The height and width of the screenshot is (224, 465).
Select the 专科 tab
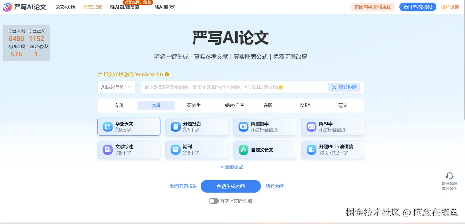119,106
